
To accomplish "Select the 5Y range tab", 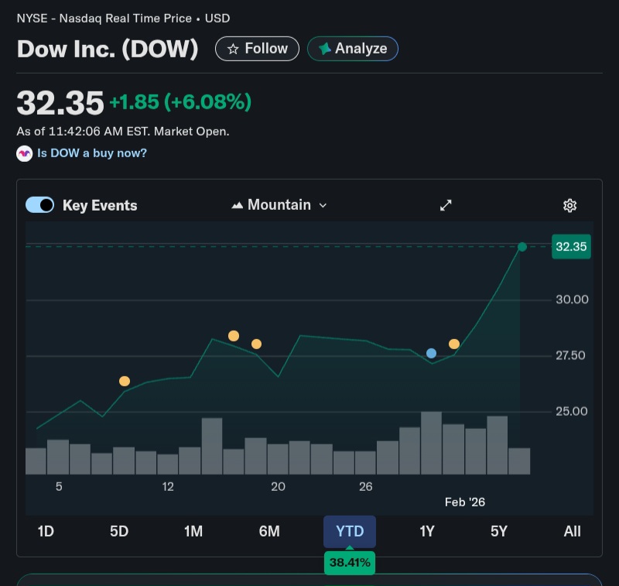I will [x=498, y=531].
